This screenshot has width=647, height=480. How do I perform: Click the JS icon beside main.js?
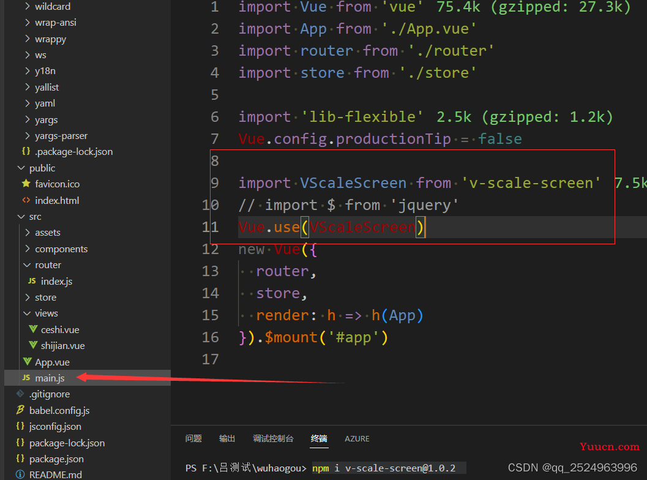tap(26, 378)
